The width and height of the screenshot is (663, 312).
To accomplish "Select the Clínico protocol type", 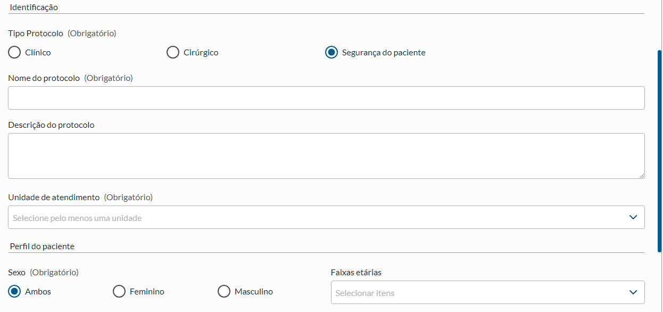I will [14, 53].
